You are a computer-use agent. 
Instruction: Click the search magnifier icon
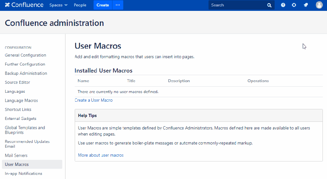[x=269, y=5]
